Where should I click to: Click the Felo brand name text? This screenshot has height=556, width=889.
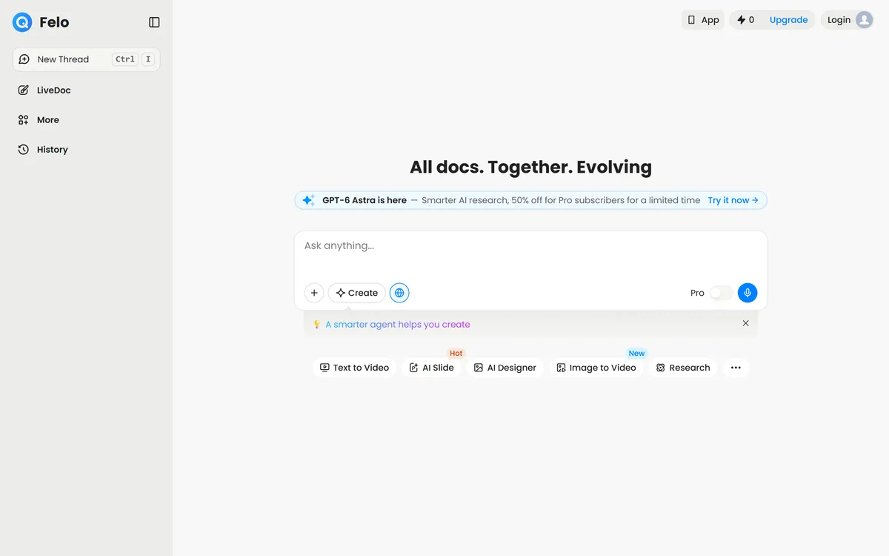pyautogui.click(x=54, y=22)
